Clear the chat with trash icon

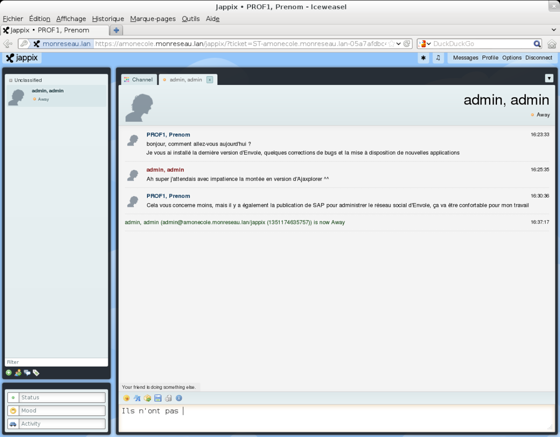[168, 398]
